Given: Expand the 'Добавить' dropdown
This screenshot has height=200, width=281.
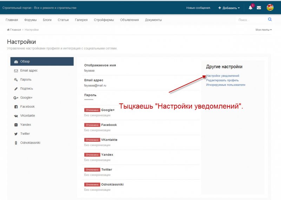Looking at the screenshot, I should (x=229, y=8).
